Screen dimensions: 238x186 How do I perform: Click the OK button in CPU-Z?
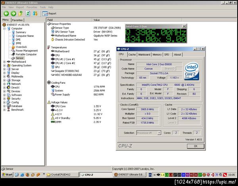pos(195,146)
